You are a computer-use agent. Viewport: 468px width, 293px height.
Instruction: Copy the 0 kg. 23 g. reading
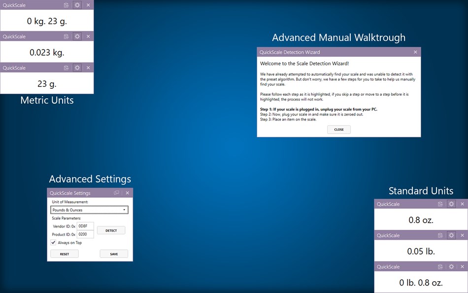coord(67,5)
